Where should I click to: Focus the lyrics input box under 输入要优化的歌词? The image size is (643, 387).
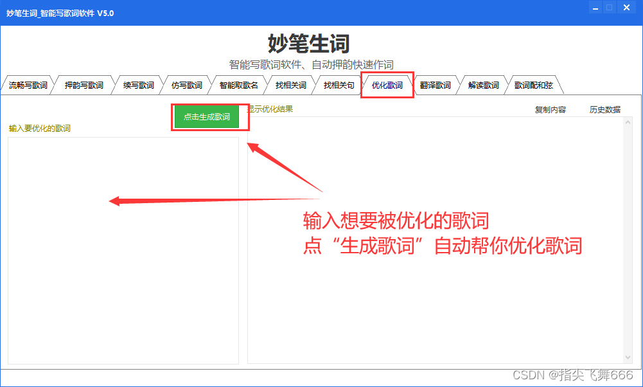123,250
